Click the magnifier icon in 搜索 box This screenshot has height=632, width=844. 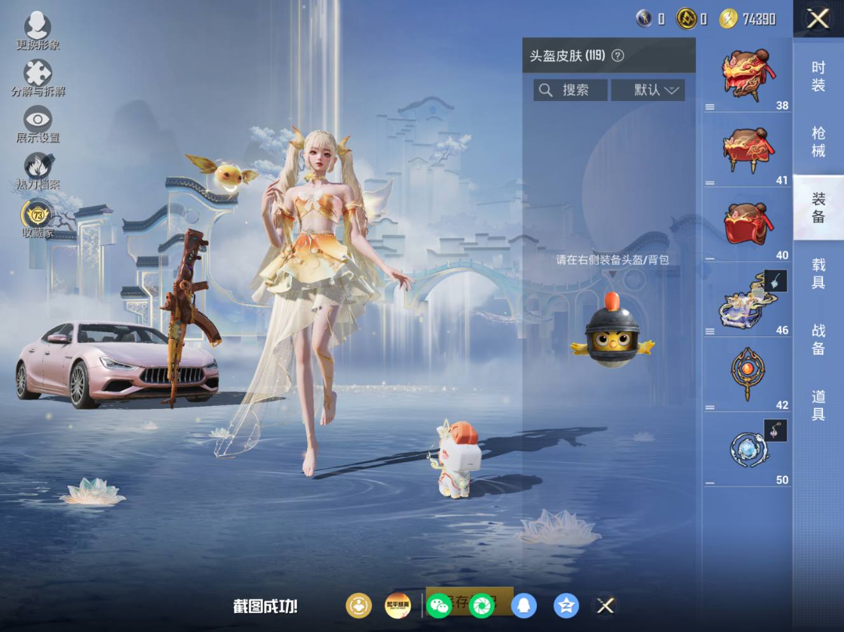pyautogui.click(x=546, y=90)
